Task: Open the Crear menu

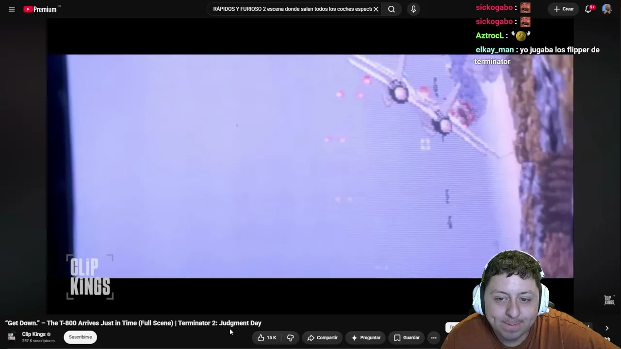Action: pos(563,9)
